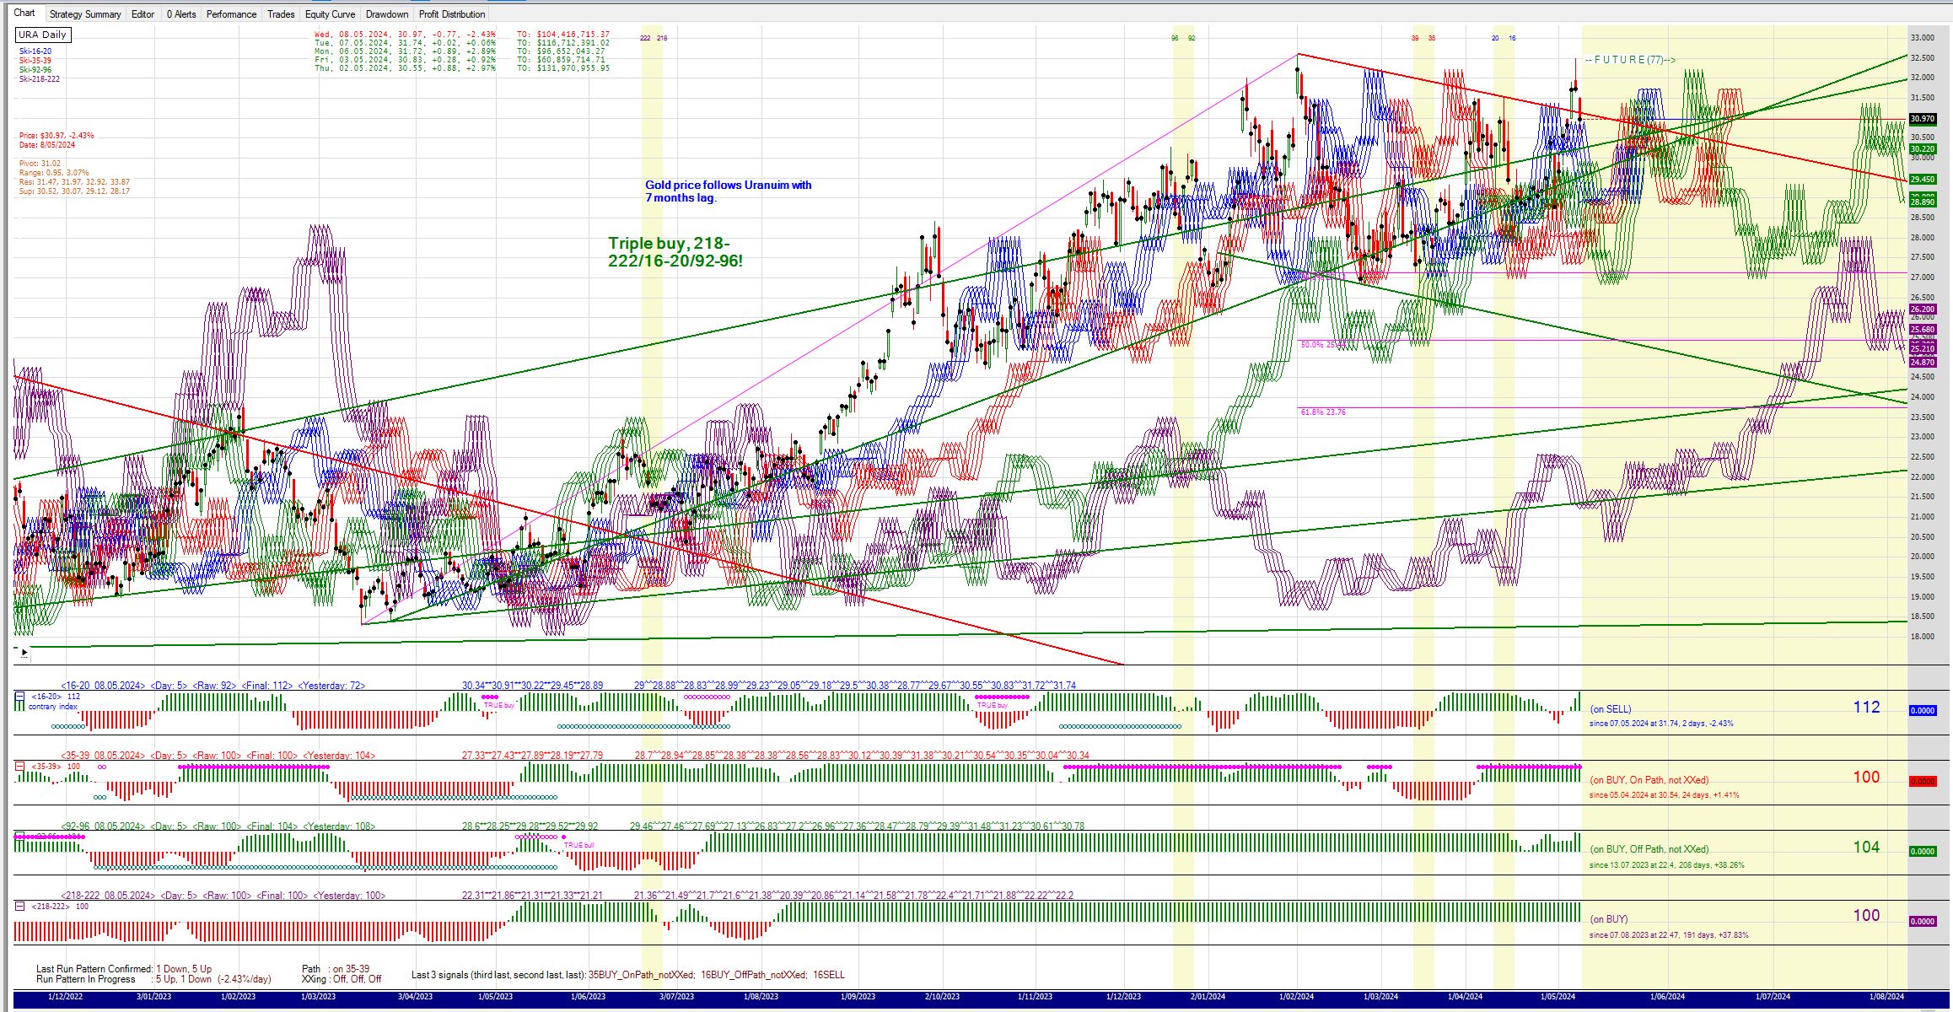
Task: Switch to the Equity Curve tab
Action: point(330,14)
